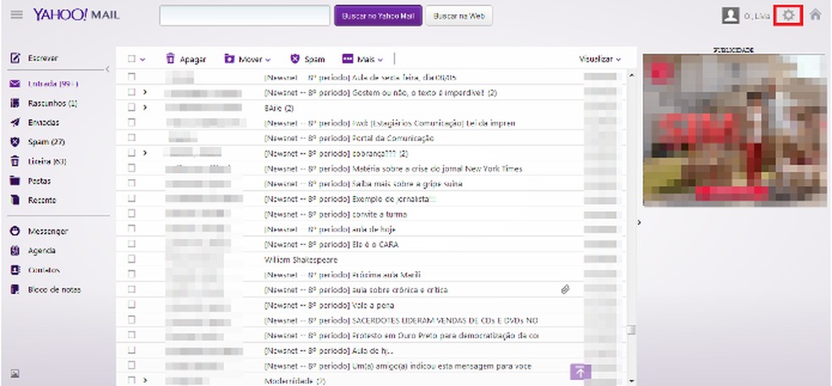The image size is (832, 386).
Task: Click the Apagar trash toolbar icon
Action: point(170,59)
